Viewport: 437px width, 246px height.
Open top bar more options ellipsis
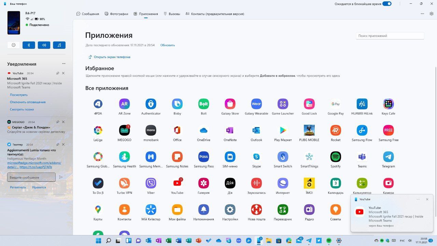[422, 14]
